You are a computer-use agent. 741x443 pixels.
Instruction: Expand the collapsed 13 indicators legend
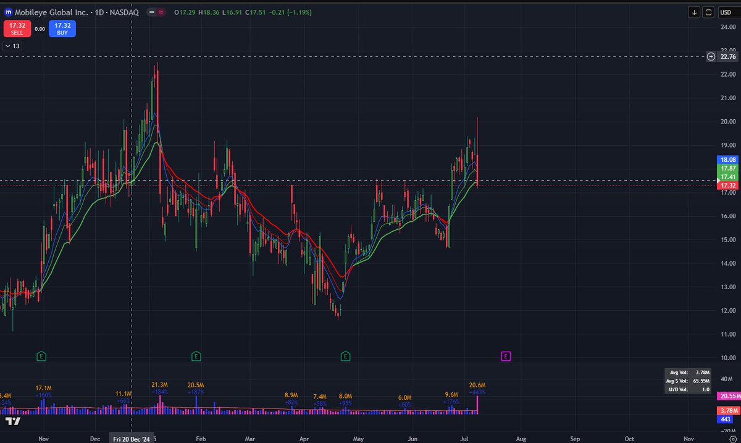click(x=12, y=46)
